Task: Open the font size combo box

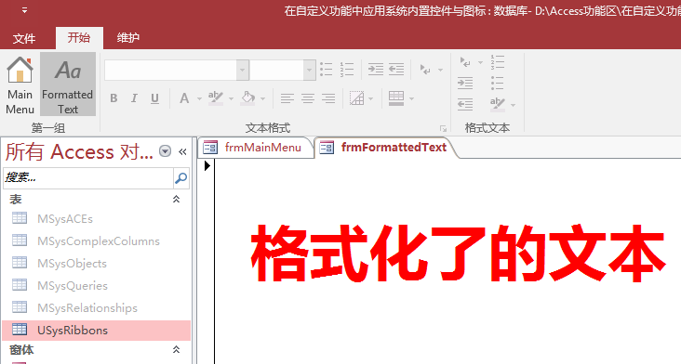Action: click(x=309, y=70)
